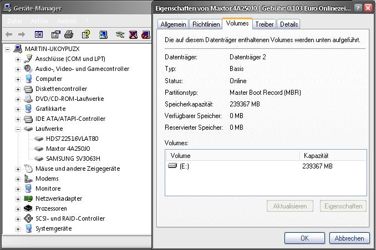Click the Abbrechen button
The width and height of the screenshot is (376, 250).
[349, 238]
